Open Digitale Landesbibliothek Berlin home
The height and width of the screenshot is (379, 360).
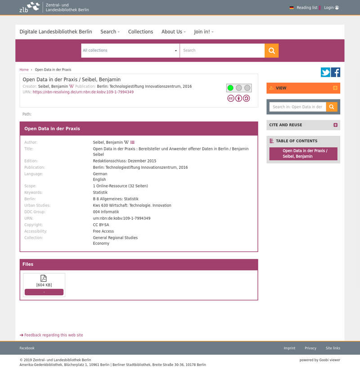(x=56, y=32)
